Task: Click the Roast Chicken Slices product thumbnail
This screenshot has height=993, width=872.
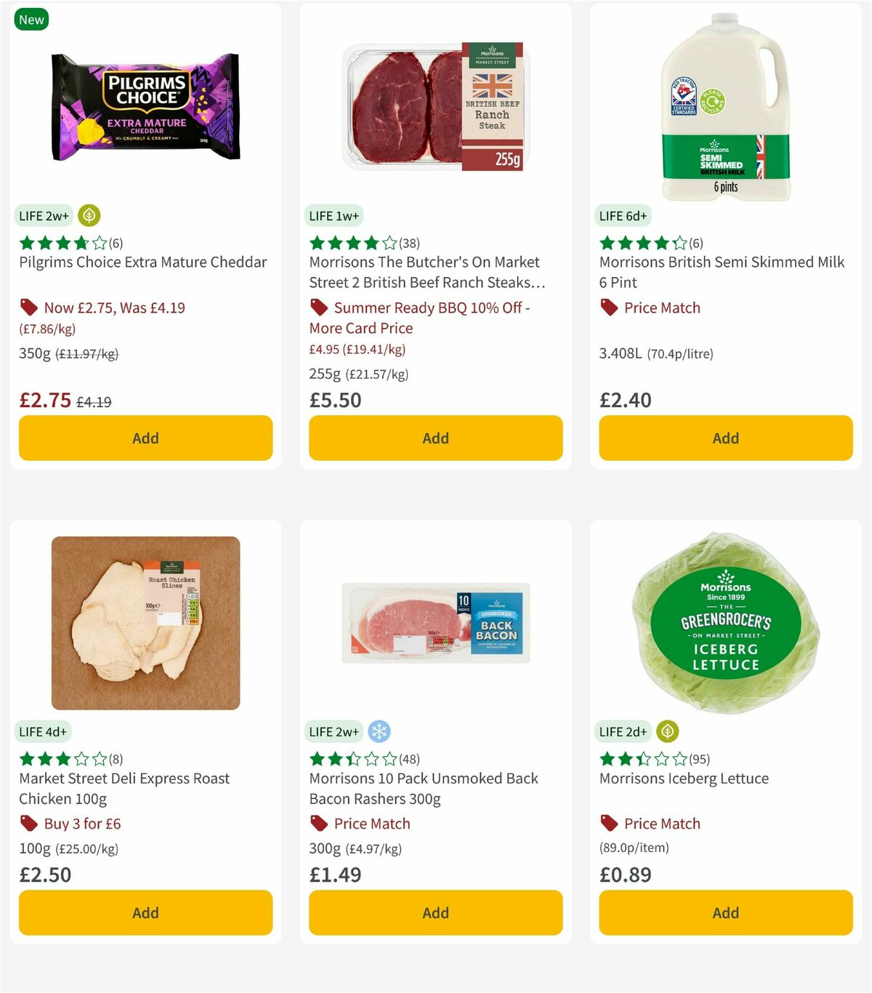Action: pos(145,622)
